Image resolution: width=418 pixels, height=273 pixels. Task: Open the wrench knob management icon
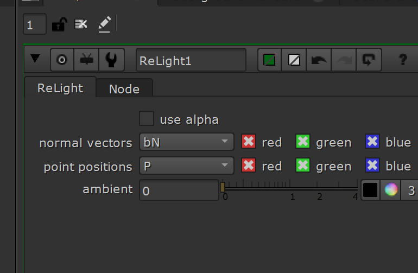pos(111,60)
